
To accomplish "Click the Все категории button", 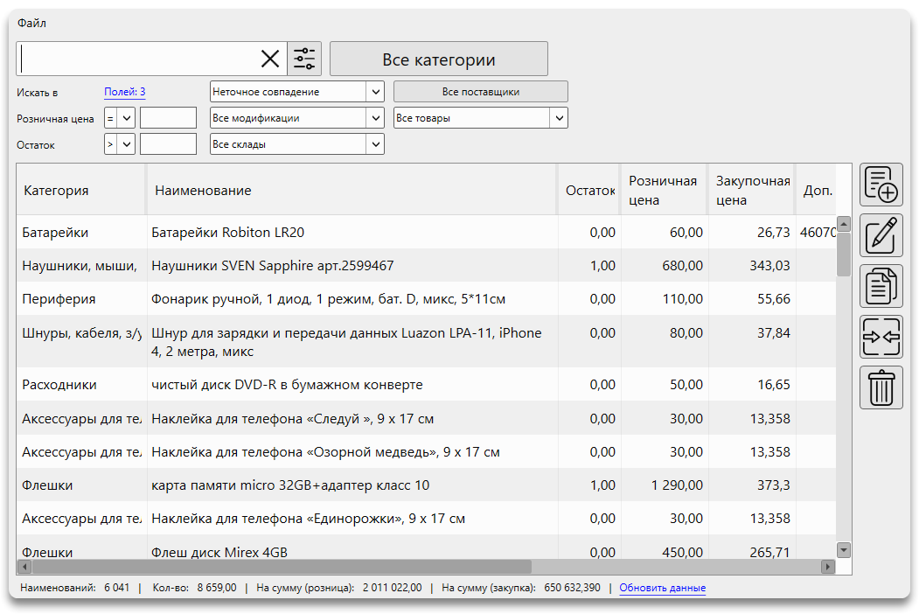I will click(438, 59).
